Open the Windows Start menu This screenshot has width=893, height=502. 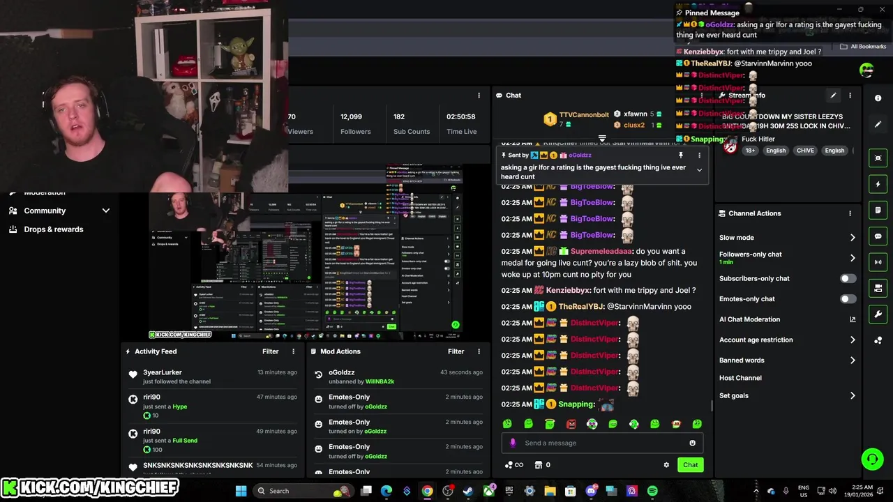click(241, 491)
